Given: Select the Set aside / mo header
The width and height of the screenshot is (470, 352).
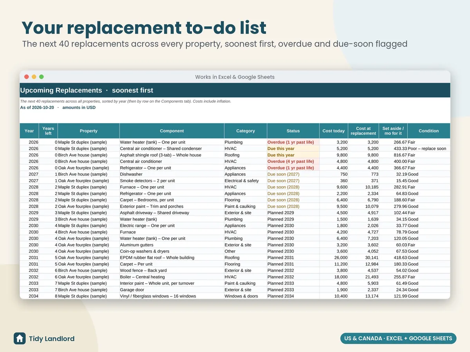Looking at the screenshot, I should click(x=393, y=131).
